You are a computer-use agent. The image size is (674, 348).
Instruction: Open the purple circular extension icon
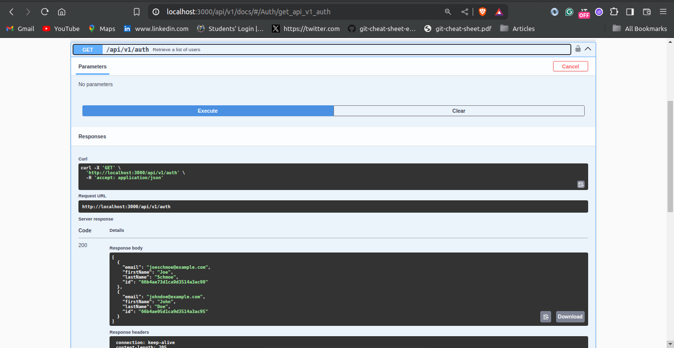click(x=599, y=12)
